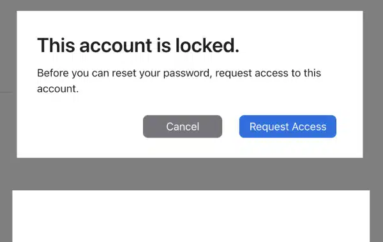Click the word 'This' starting the heading
383x242 pixels.
(x=56, y=45)
